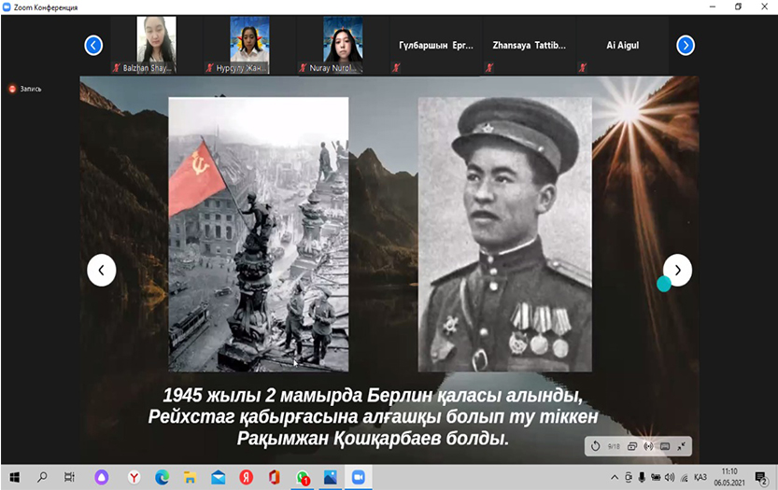Click microphone icon in system tray
The image size is (778, 490).
point(642,477)
